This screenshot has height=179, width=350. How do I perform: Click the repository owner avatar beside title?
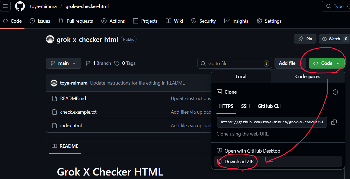coord(50,39)
